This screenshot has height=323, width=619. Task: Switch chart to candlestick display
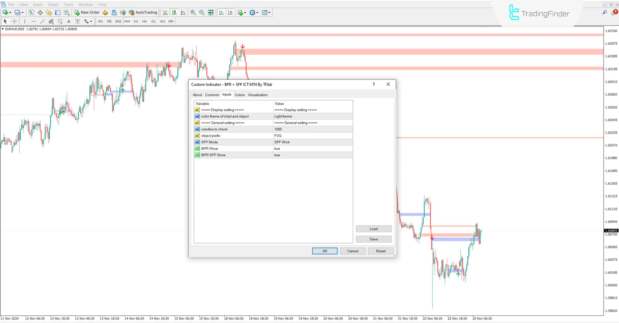pos(174,13)
